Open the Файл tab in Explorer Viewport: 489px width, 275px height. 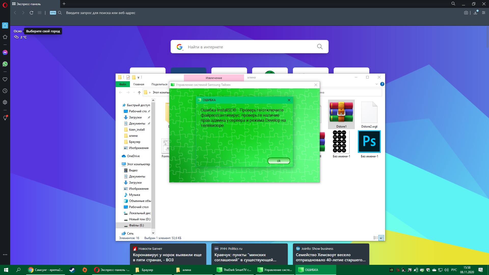(123, 84)
